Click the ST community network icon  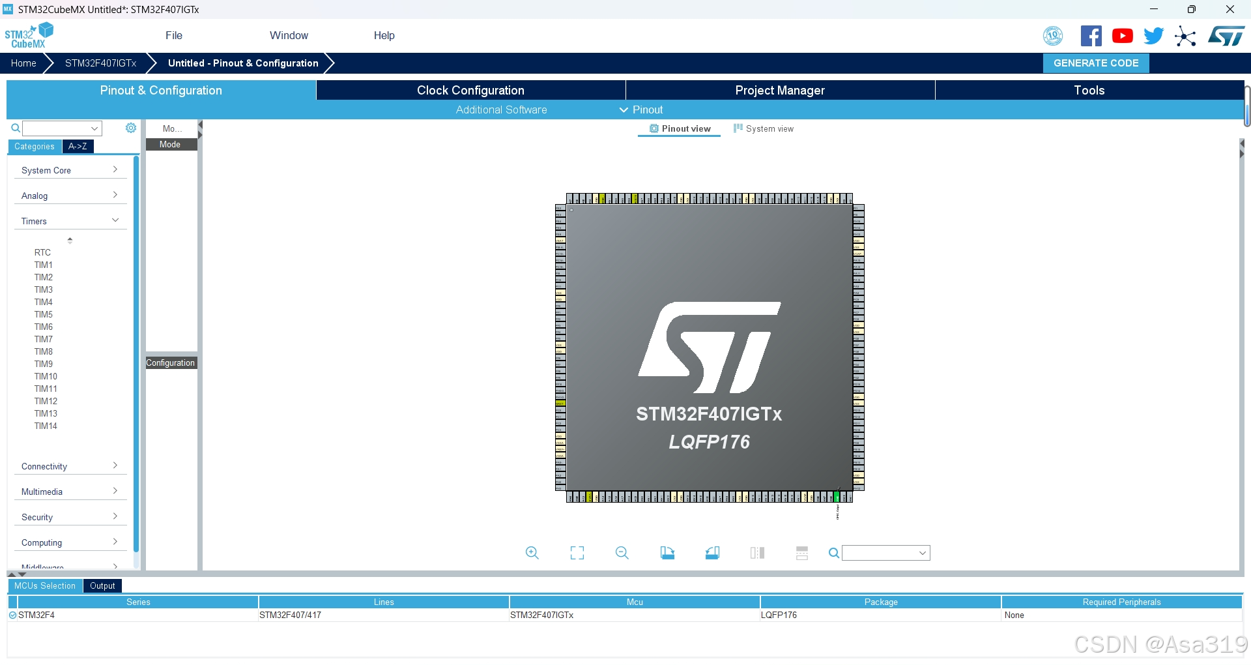1185,36
